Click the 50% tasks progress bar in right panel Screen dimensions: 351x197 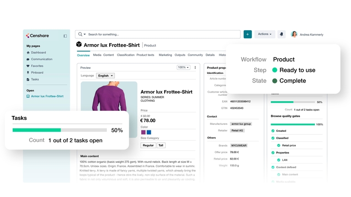[293, 102]
